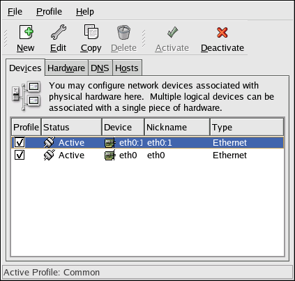Select the eth0 Ethernet device row
295x281 pixels.
(148, 155)
